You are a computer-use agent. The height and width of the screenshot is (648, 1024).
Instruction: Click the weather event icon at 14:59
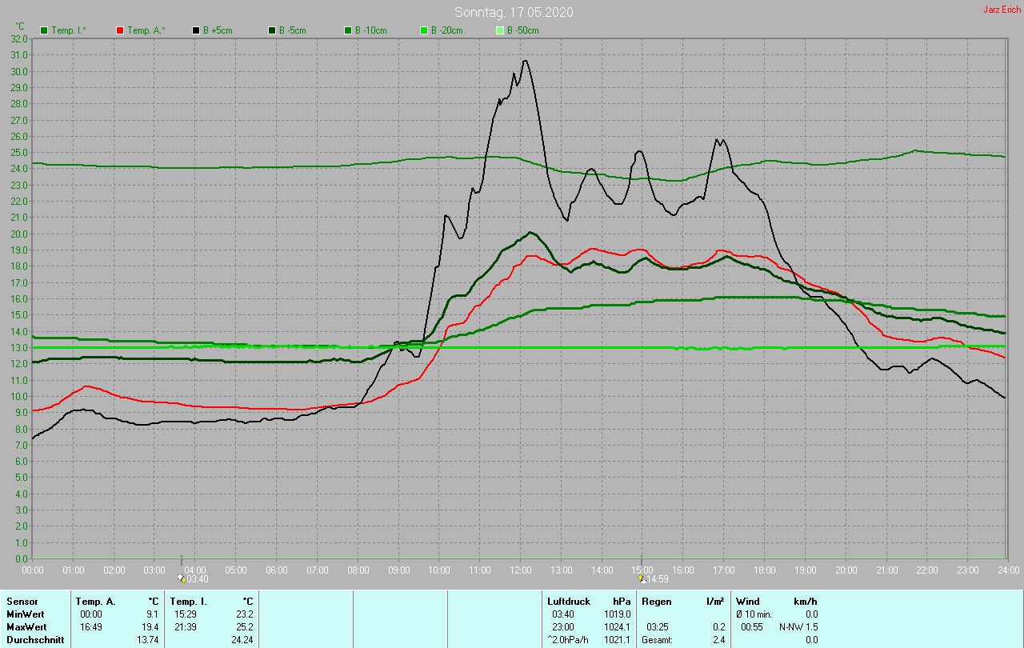pos(642,577)
